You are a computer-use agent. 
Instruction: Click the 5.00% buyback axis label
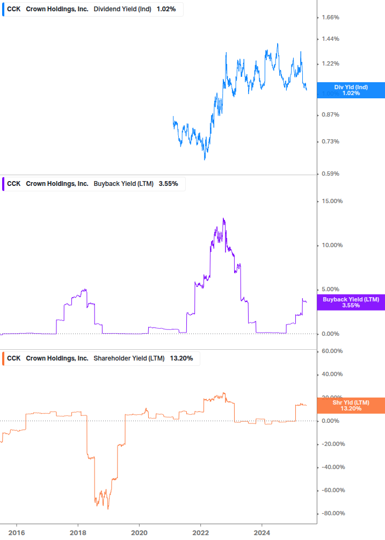click(x=330, y=289)
